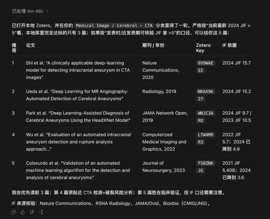Click the SI key tag

pyautogui.click(x=200, y=70)
